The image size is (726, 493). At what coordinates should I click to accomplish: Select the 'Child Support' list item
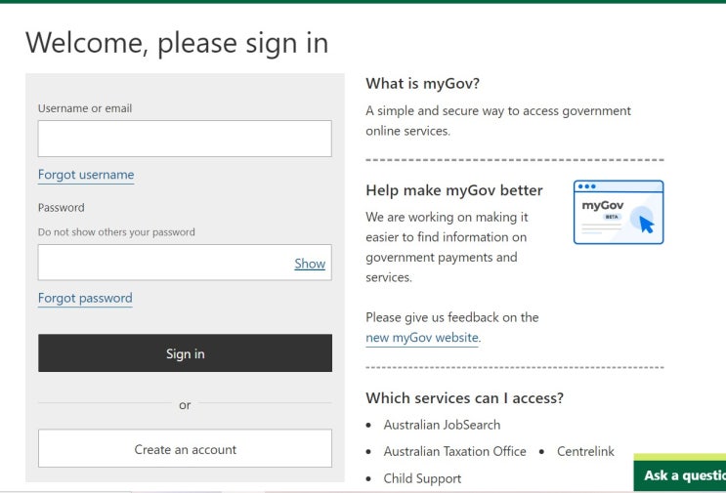(422, 478)
